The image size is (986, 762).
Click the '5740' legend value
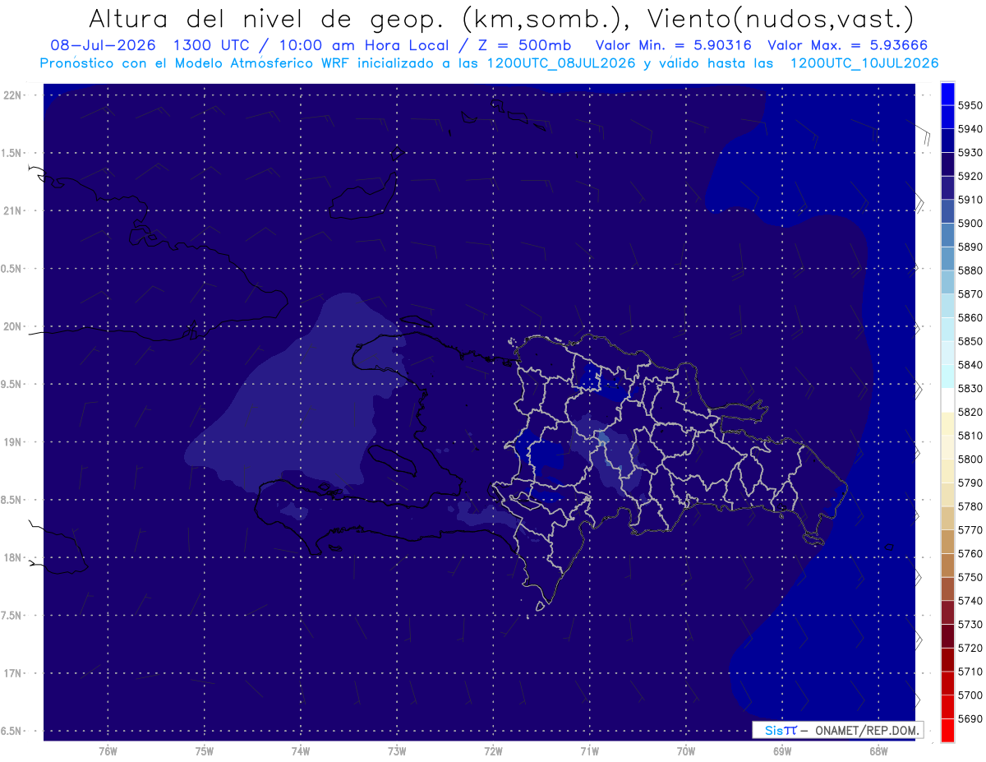970,601
